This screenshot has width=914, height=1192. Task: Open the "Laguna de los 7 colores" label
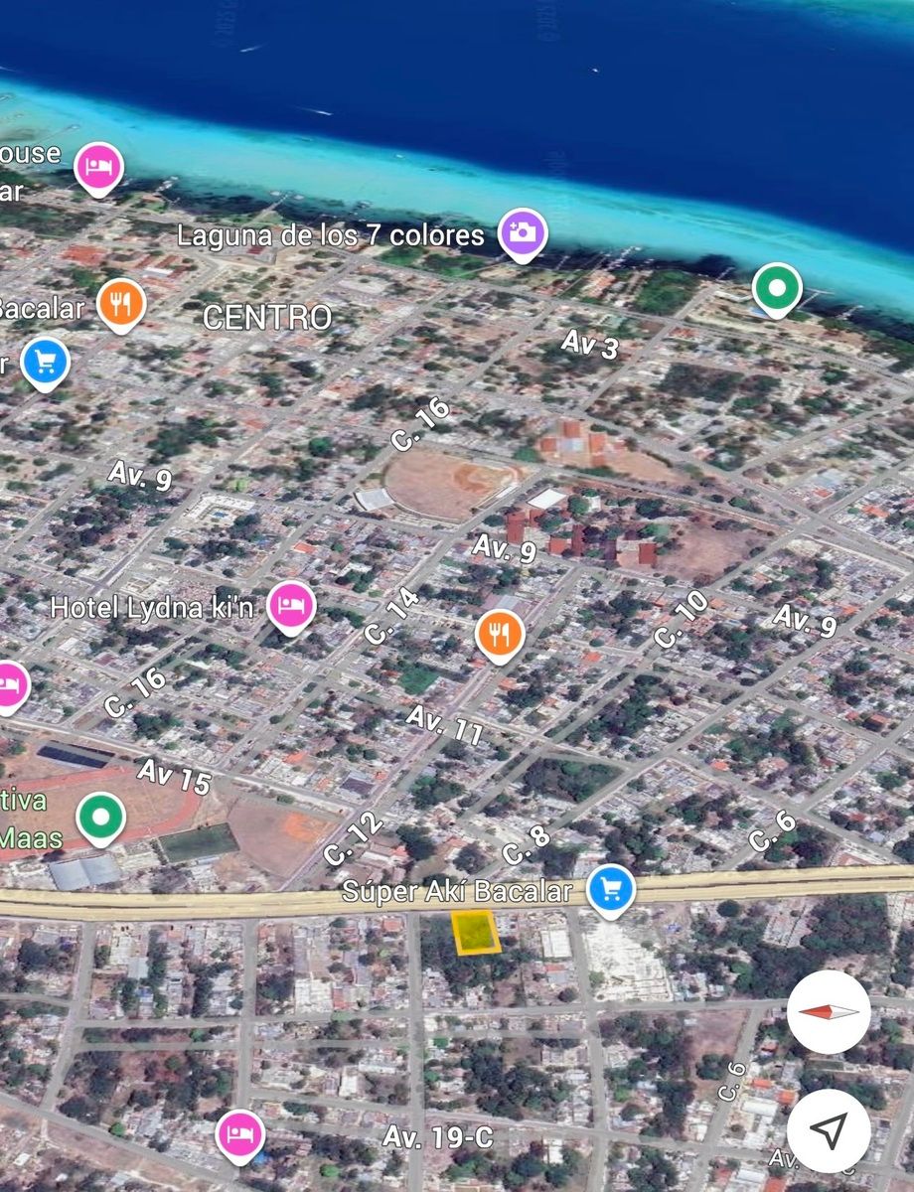(x=330, y=235)
